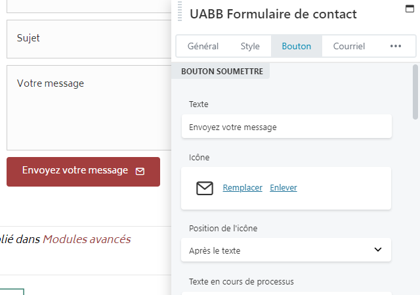Go to the Courriel tab

[348, 46]
